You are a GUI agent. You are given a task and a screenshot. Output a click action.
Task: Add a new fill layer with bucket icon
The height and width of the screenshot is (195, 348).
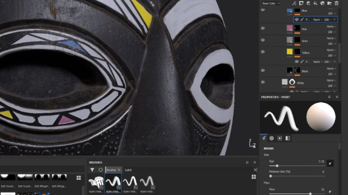point(315,3)
